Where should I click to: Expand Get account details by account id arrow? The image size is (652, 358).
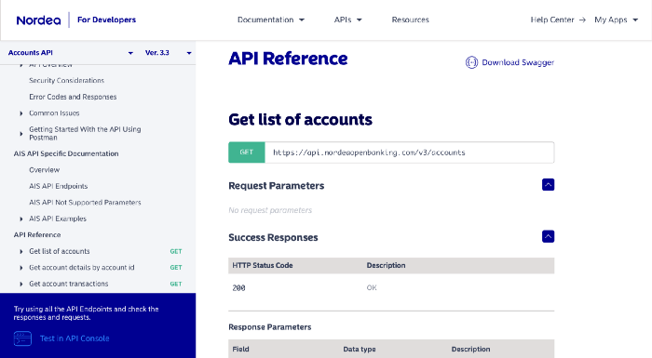pyautogui.click(x=21, y=268)
